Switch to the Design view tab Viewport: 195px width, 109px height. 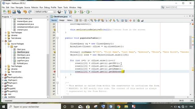click(x=62, y=20)
